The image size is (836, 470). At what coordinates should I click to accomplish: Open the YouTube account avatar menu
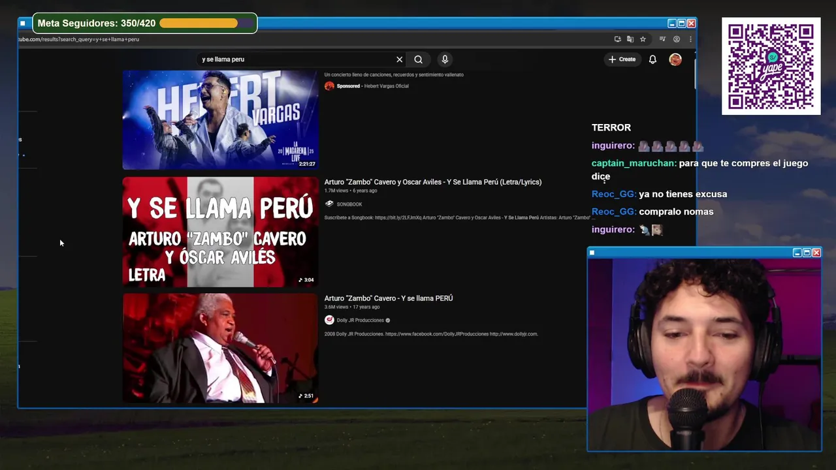click(675, 59)
